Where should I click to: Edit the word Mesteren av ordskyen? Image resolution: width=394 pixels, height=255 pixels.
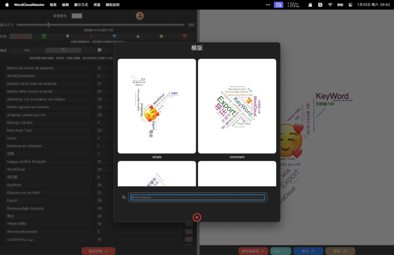pos(48,146)
